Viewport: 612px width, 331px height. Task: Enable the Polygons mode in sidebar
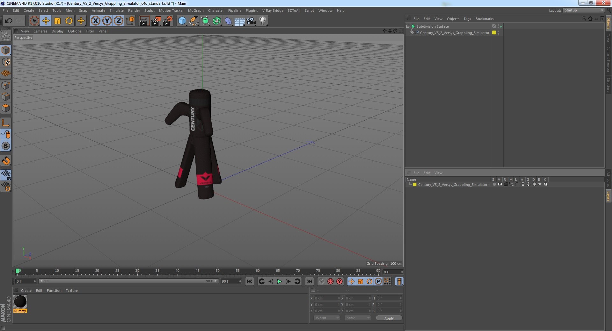point(6,109)
